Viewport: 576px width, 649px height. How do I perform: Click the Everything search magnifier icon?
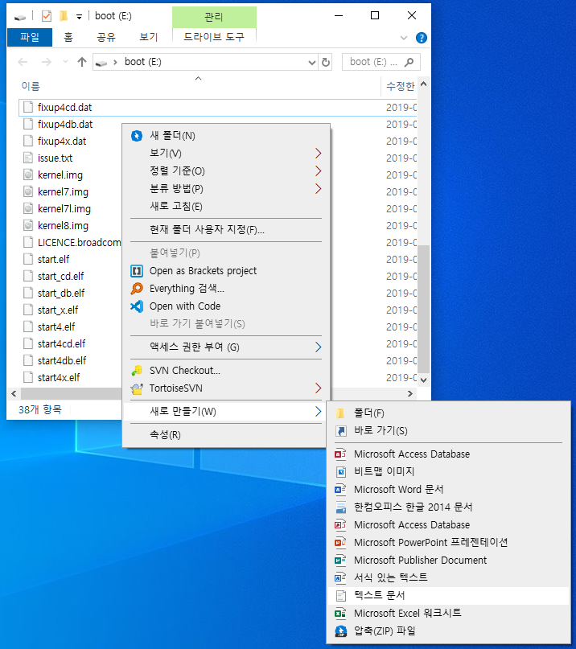(137, 289)
